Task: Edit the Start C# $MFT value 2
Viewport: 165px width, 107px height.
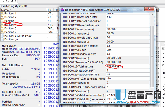Action: tap(128, 70)
